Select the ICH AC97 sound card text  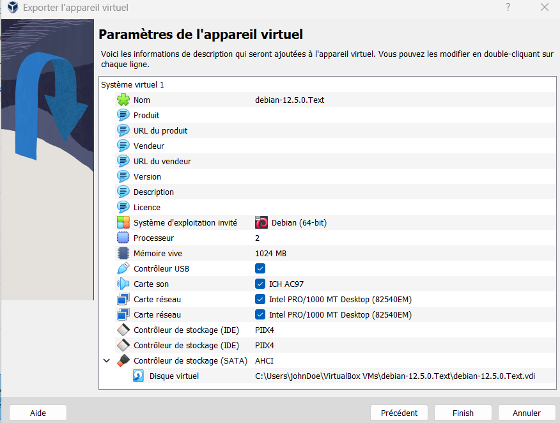286,284
